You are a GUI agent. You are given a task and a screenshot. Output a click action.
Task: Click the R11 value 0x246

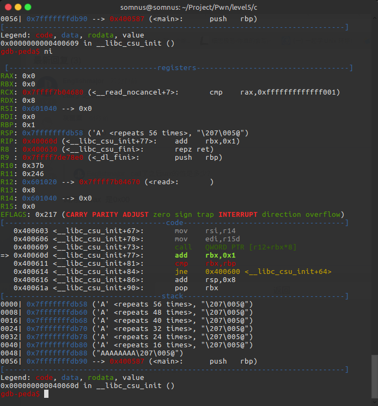pos(33,174)
